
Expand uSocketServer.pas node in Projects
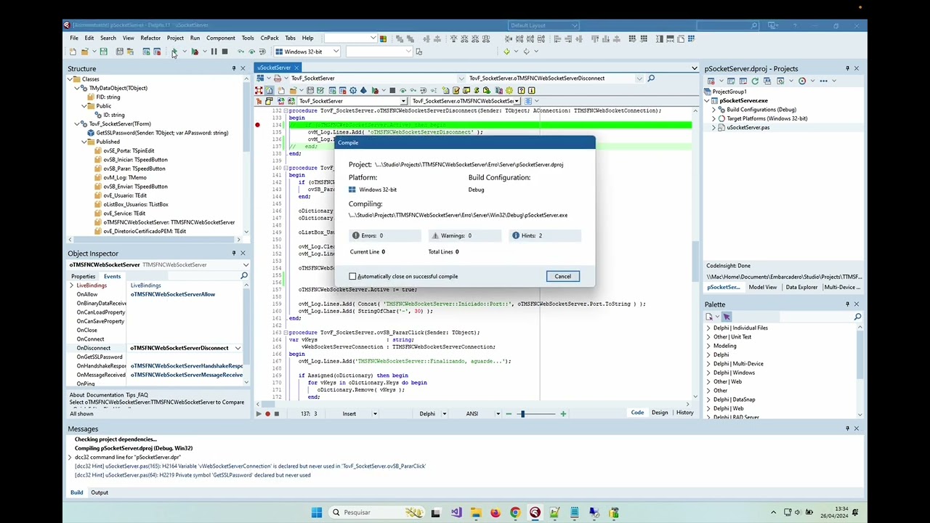click(713, 127)
